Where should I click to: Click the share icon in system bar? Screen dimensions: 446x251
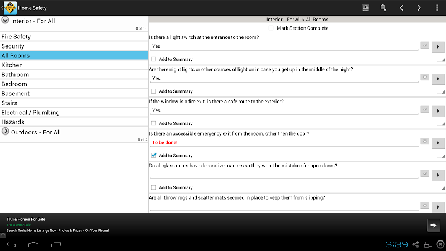click(x=415, y=244)
